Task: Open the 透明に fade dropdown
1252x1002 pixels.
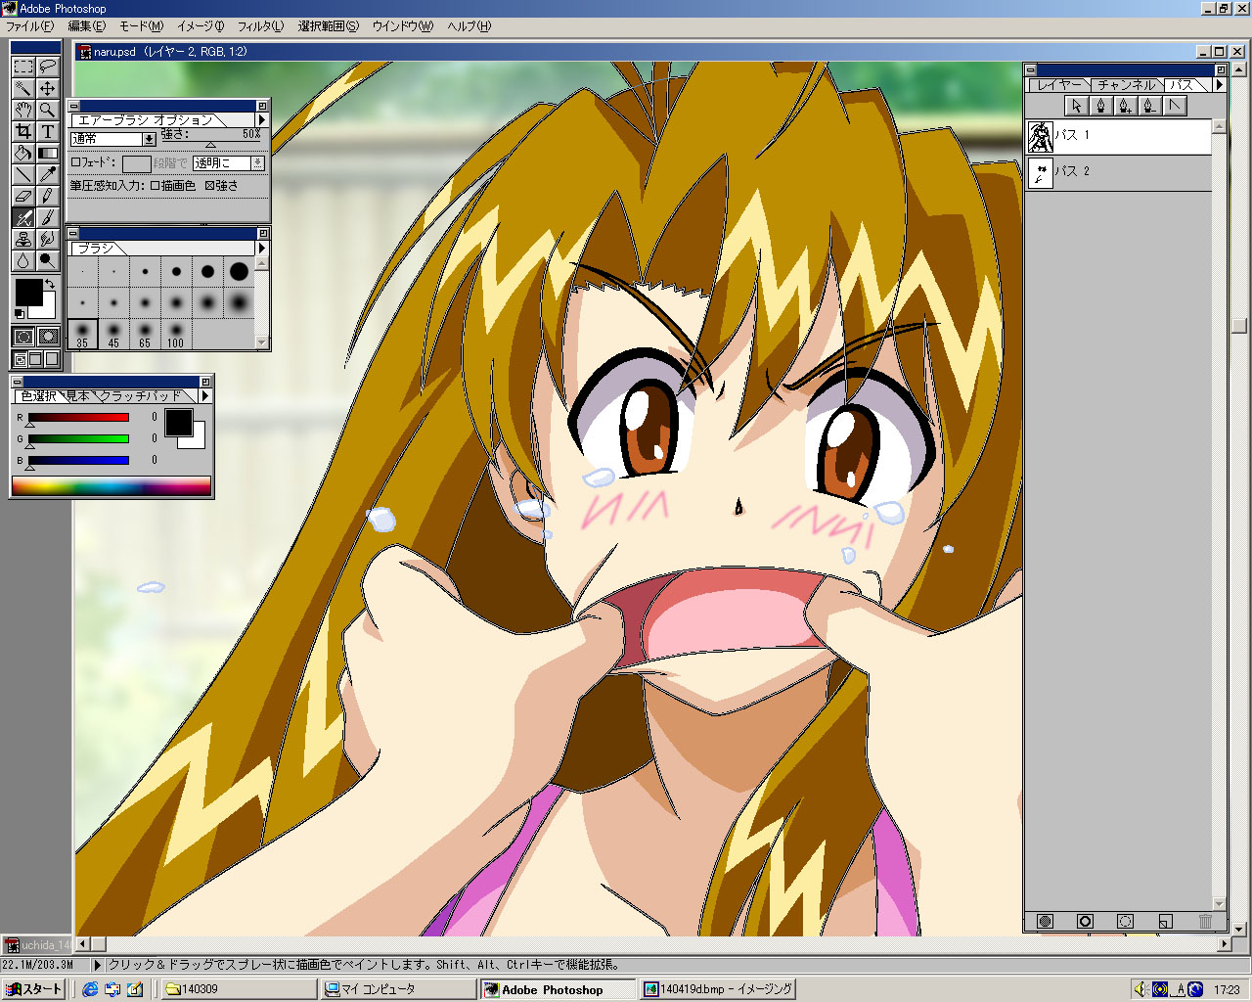Action: [229, 163]
